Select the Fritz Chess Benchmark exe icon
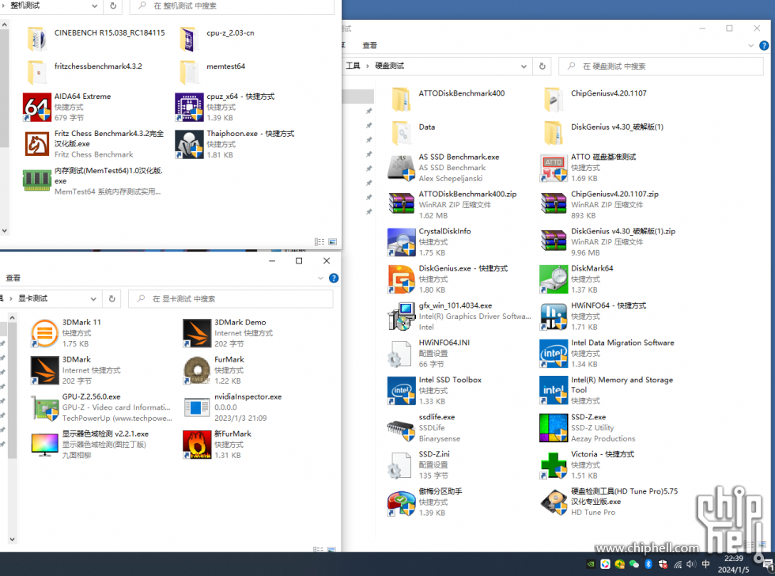The image size is (775, 576). [37, 144]
